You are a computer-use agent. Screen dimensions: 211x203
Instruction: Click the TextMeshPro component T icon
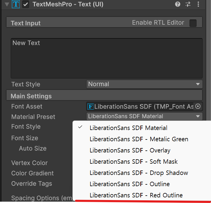[x=16, y=4]
